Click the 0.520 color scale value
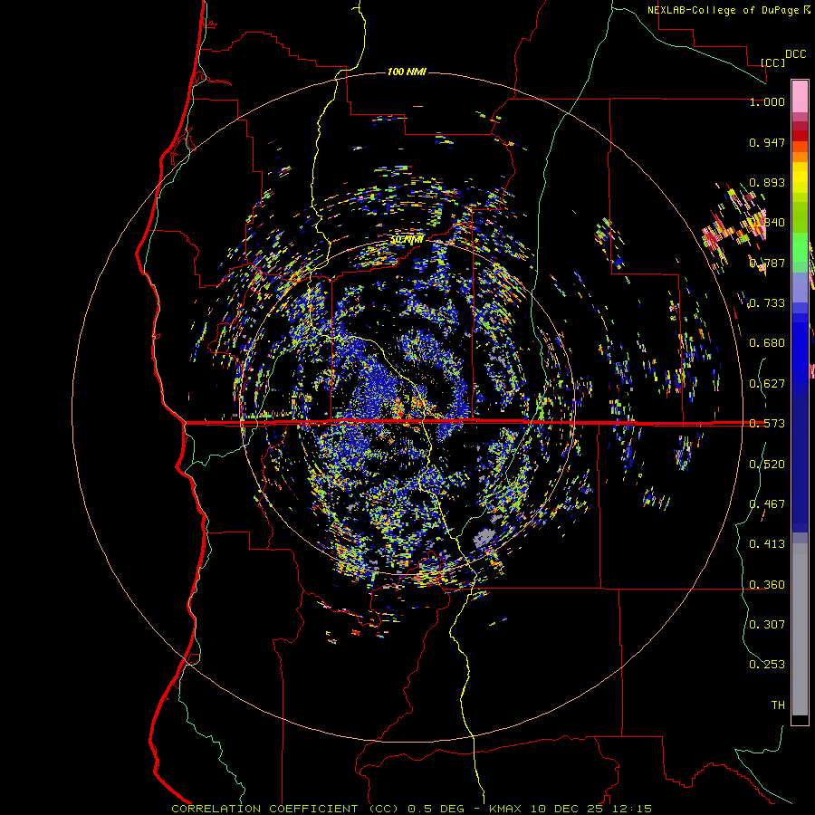 [767, 465]
